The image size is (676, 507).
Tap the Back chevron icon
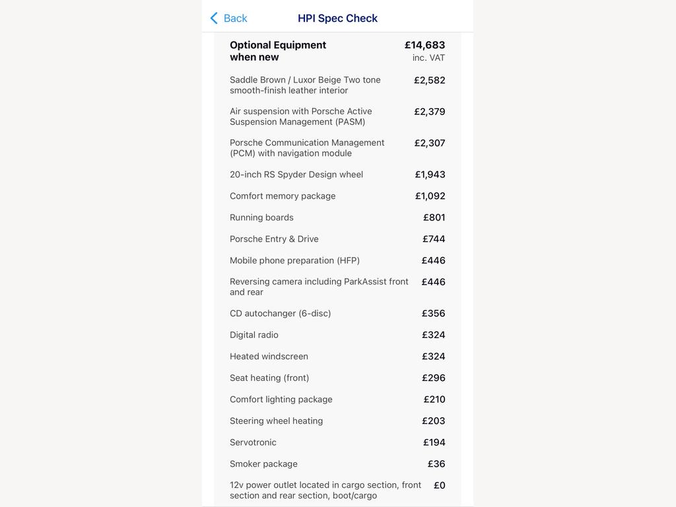click(x=214, y=18)
